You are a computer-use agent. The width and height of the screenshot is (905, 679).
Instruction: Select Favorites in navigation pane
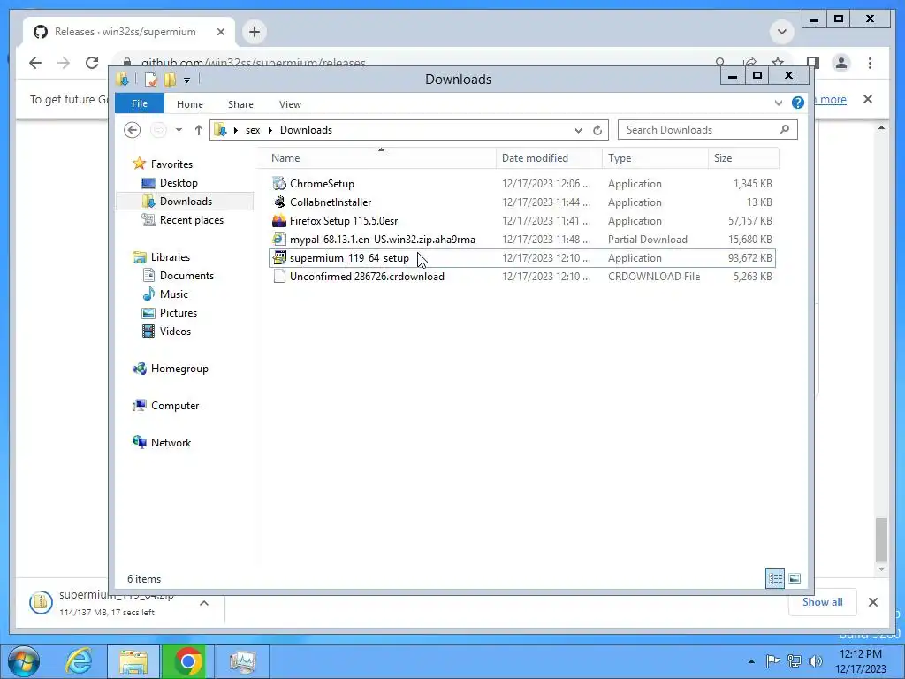(x=171, y=164)
